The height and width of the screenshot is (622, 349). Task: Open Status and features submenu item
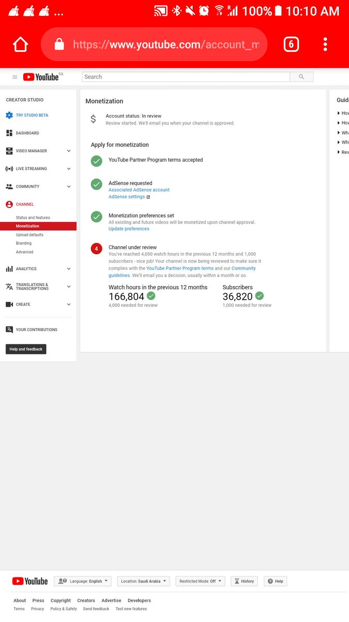tap(33, 218)
